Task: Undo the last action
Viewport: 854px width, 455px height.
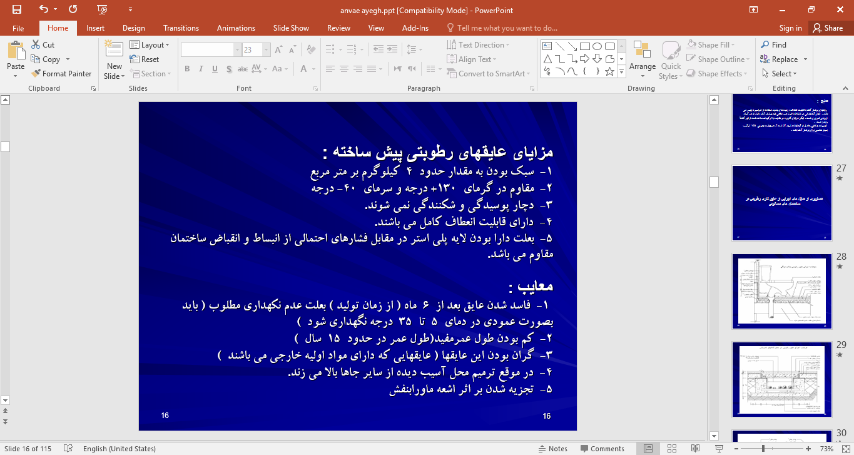Action: tap(43, 9)
